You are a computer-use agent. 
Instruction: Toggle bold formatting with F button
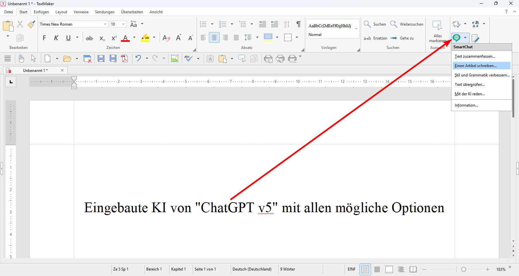click(x=44, y=38)
